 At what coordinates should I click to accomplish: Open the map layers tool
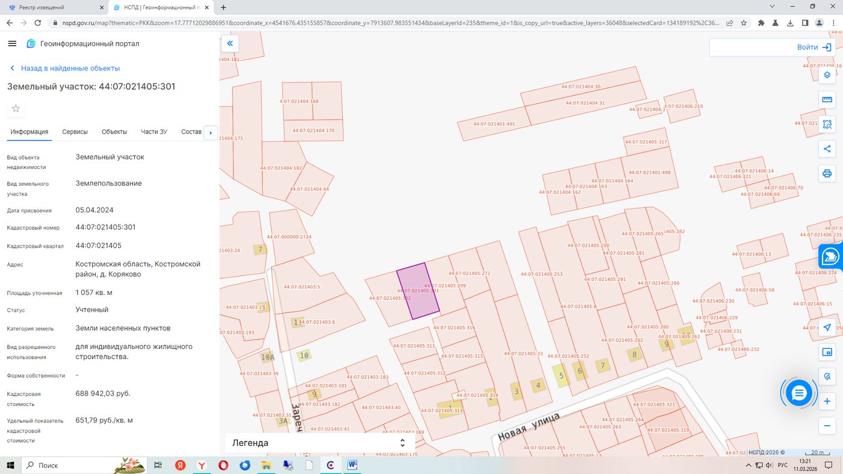point(827,75)
